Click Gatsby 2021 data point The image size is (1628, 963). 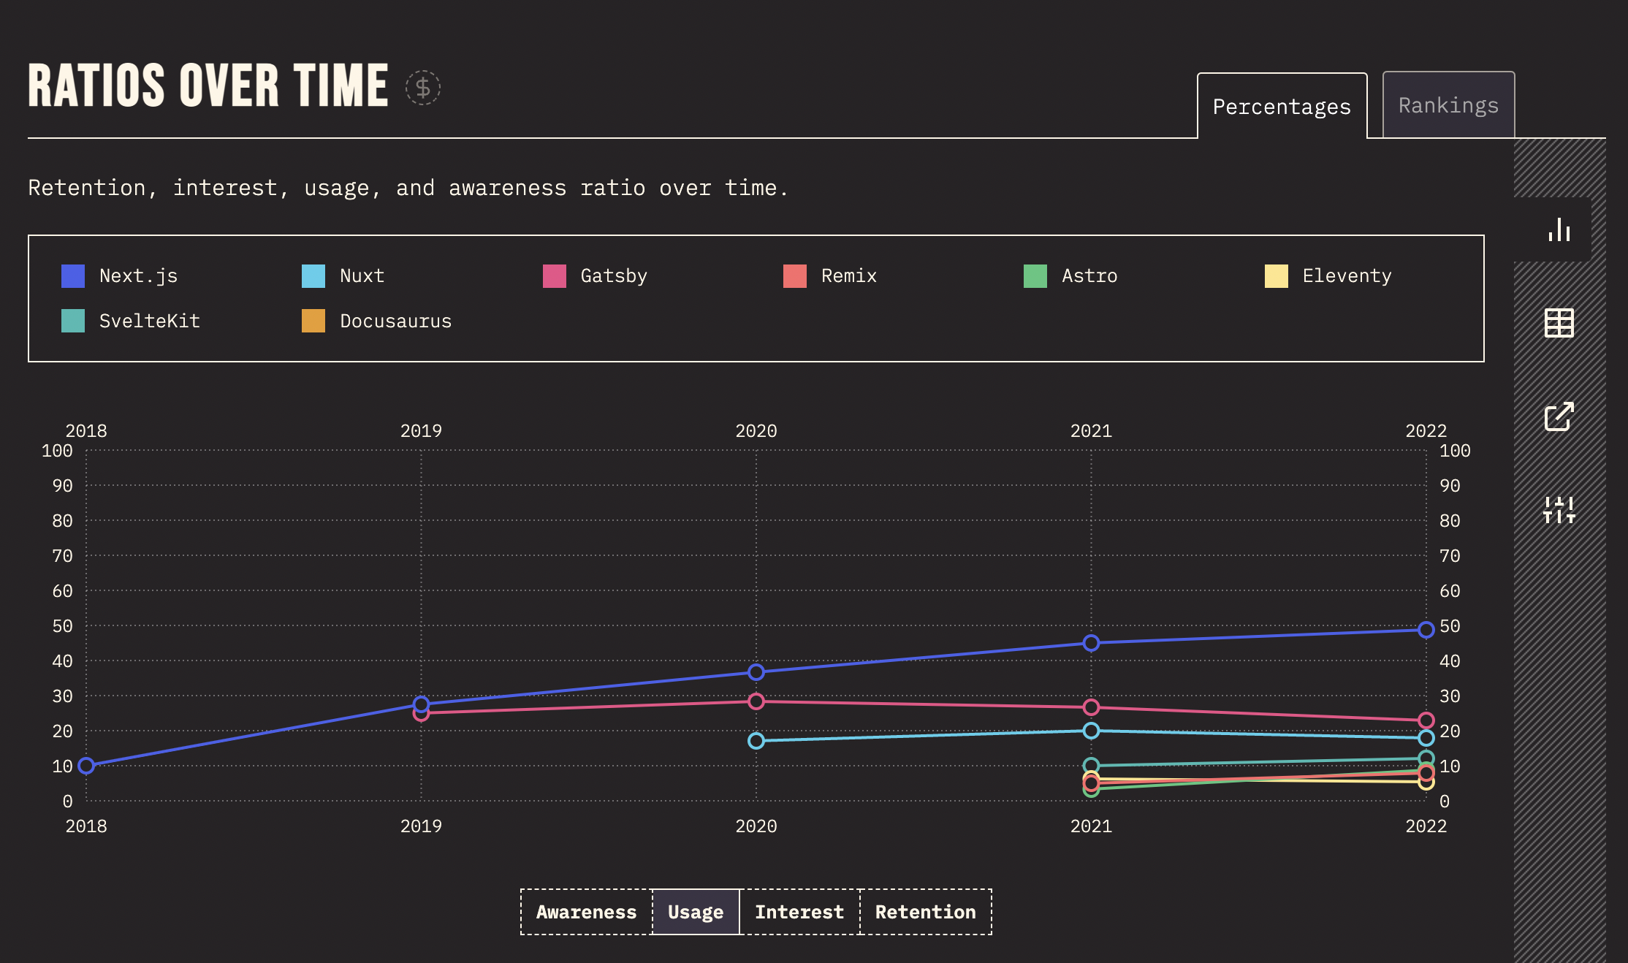(1091, 707)
